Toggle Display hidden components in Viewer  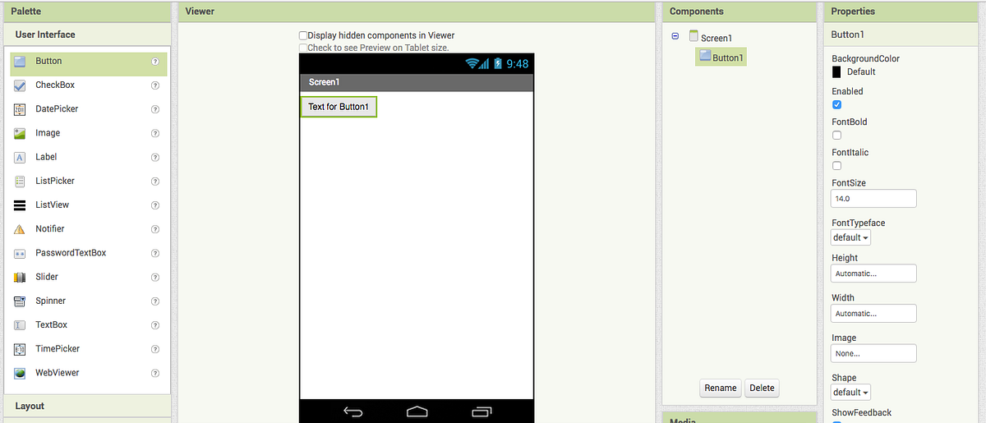click(x=303, y=36)
